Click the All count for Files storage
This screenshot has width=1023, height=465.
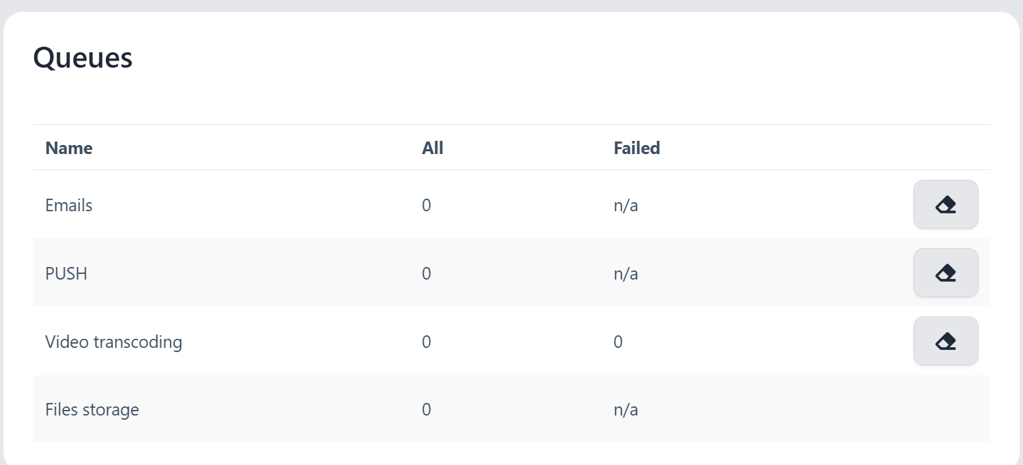click(426, 410)
